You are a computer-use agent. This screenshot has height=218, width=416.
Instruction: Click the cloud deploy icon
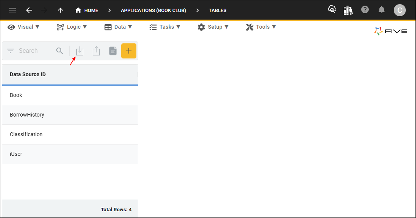[x=332, y=9]
